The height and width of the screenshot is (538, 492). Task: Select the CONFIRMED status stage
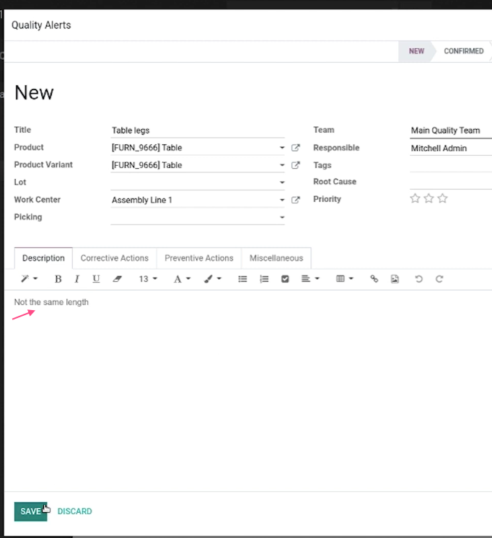pyautogui.click(x=463, y=51)
